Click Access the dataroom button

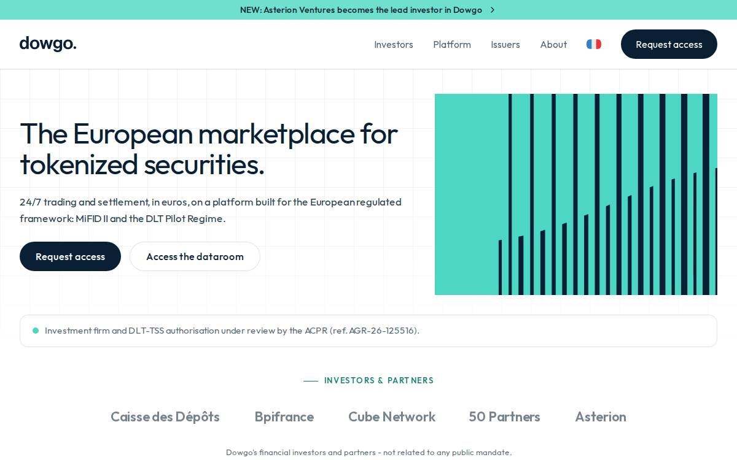(195, 256)
